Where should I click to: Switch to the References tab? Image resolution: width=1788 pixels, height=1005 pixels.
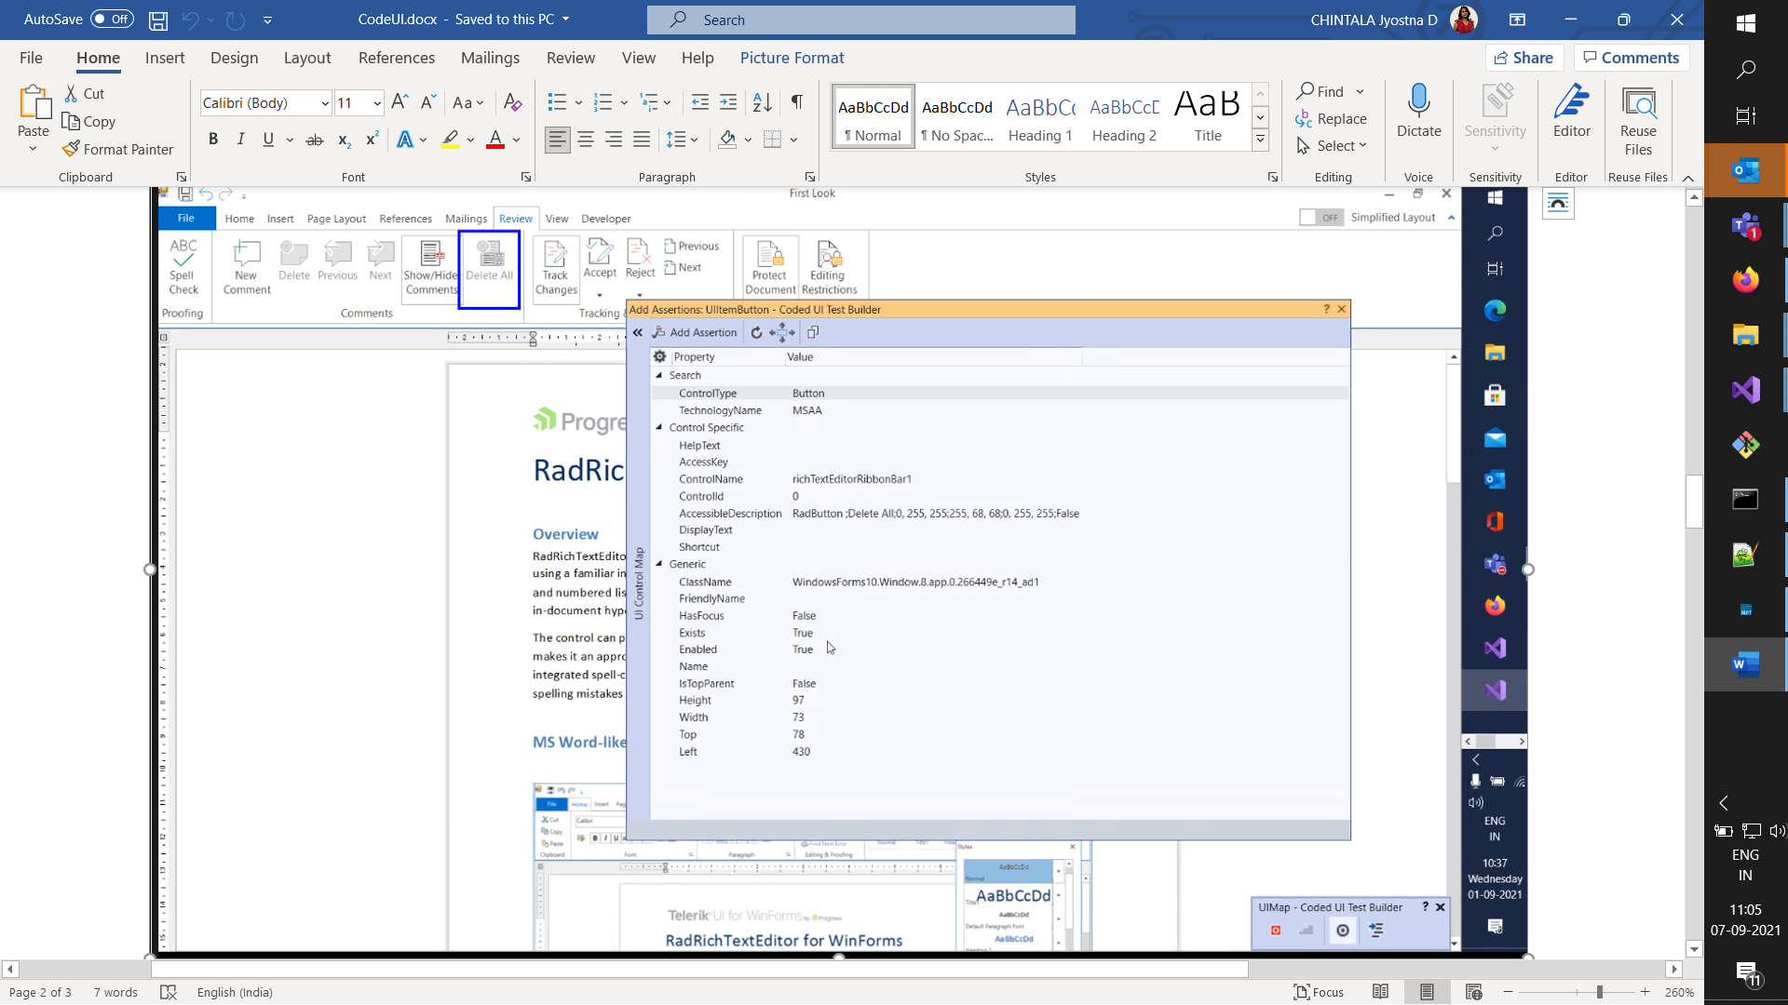pos(396,58)
